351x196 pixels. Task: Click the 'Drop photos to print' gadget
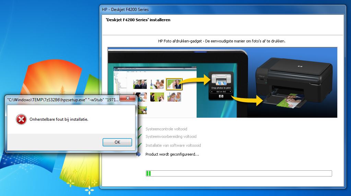(x=221, y=86)
